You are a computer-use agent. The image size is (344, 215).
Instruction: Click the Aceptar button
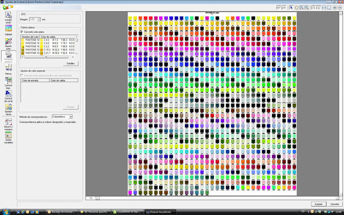coord(318,204)
